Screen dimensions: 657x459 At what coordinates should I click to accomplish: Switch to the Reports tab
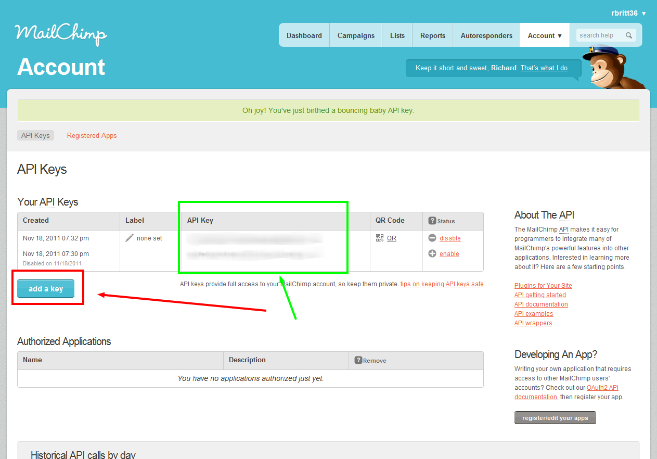433,35
